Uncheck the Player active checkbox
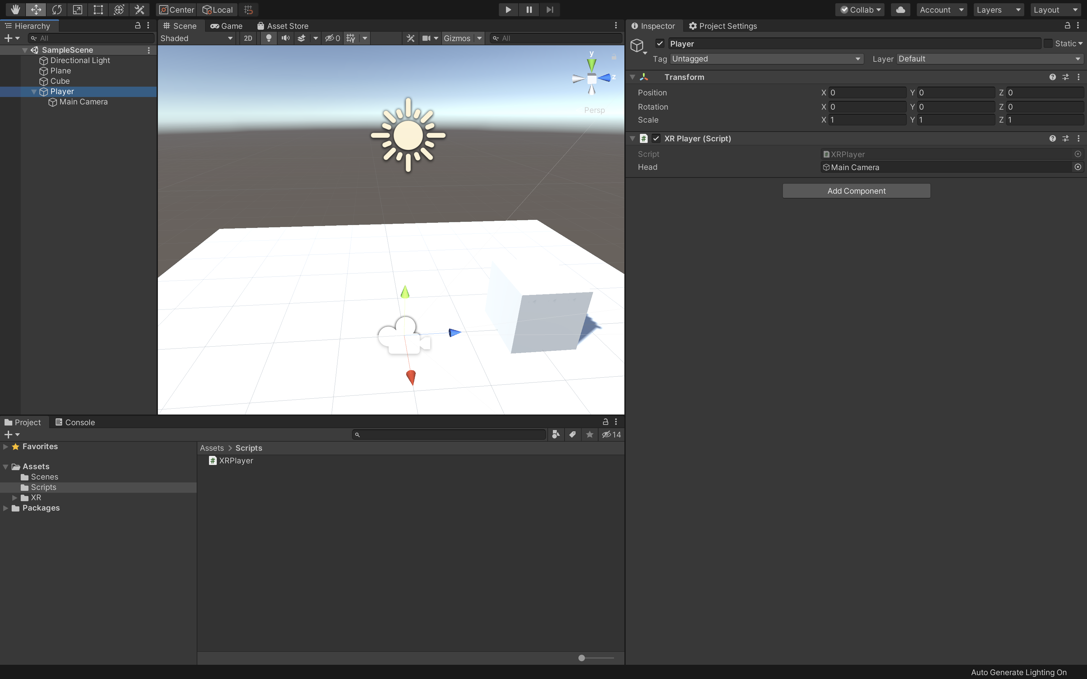The width and height of the screenshot is (1087, 679). [x=659, y=44]
